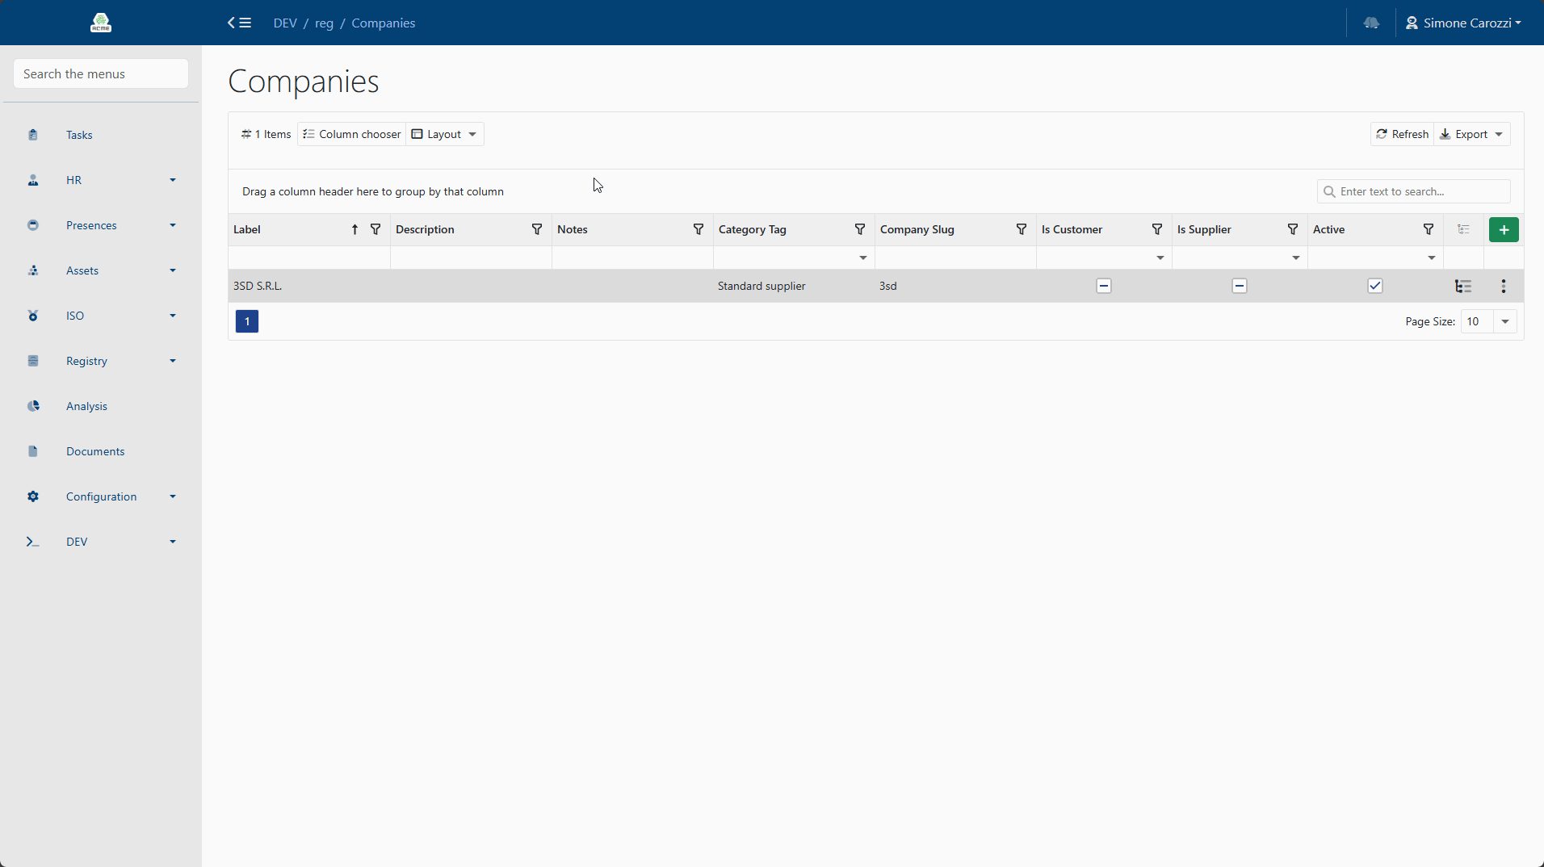Click the cloud icon in top bar
Image resolution: width=1544 pixels, height=867 pixels.
[x=1371, y=23]
